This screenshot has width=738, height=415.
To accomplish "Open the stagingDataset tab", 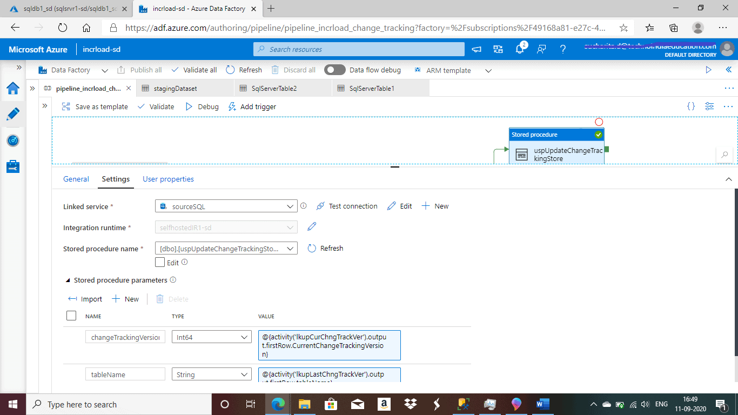I will point(185,88).
